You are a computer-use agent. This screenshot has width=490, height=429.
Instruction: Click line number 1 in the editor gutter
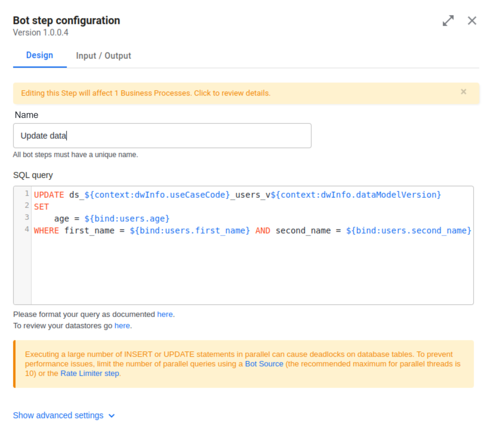point(27,193)
